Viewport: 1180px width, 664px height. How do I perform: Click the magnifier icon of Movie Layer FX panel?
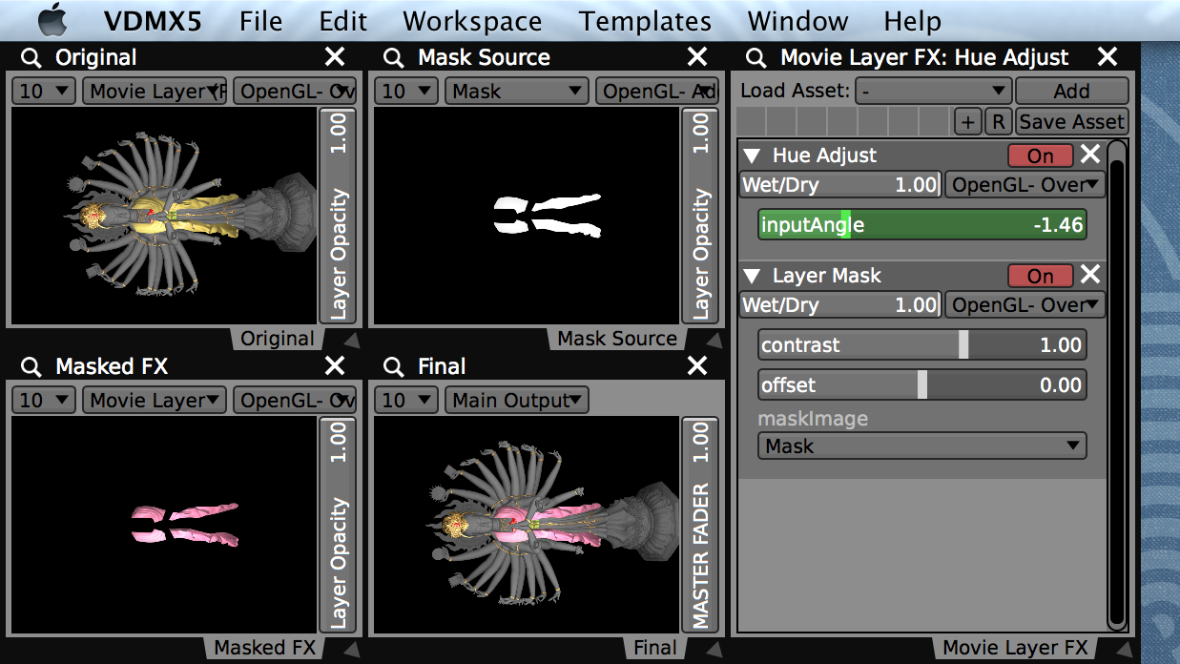tap(756, 58)
